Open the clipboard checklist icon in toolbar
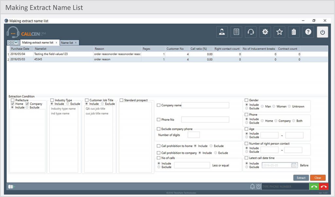Image resolution: width=335 pixels, height=197 pixels. pyautogui.click(x=293, y=32)
